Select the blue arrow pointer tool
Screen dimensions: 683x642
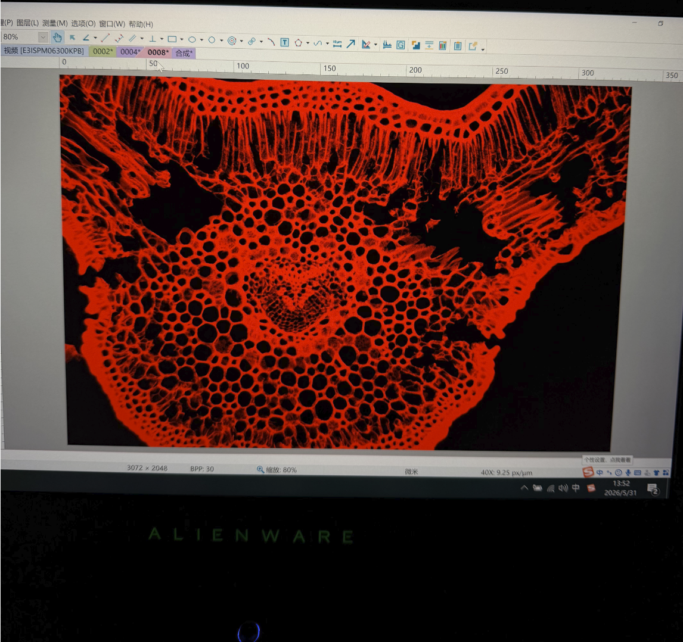[x=72, y=38]
